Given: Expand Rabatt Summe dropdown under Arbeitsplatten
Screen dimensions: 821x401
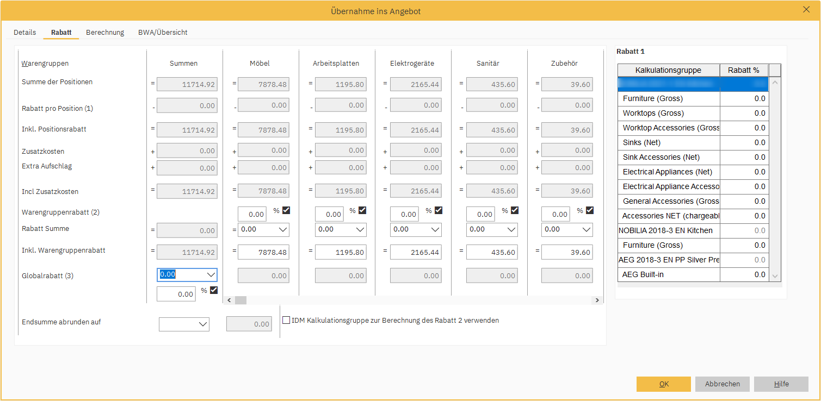Looking at the screenshot, I should pos(359,230).
